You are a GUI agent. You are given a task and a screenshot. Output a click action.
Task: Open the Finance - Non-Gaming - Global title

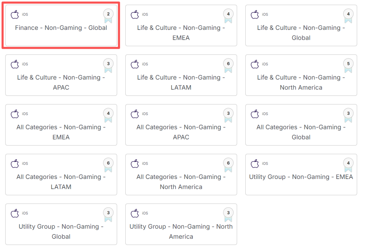61,28
